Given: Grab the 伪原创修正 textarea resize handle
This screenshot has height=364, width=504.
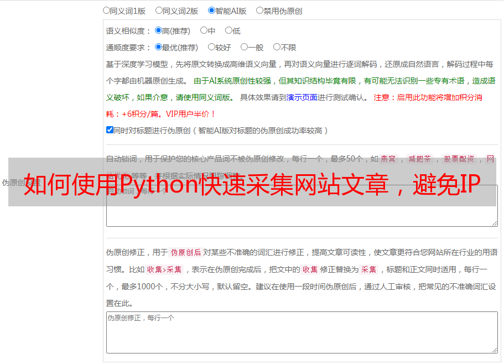Looking at the screenshot, I should (495, 350).
